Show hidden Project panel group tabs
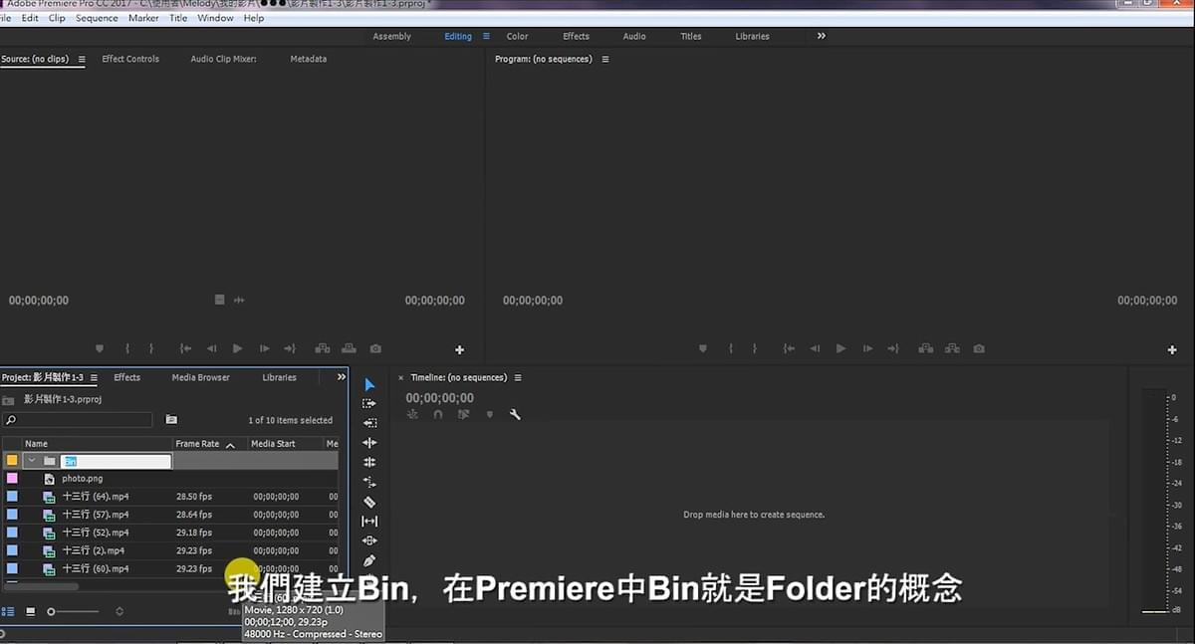The width and height of the screenshot is (1195, 644). click(342, 377)
